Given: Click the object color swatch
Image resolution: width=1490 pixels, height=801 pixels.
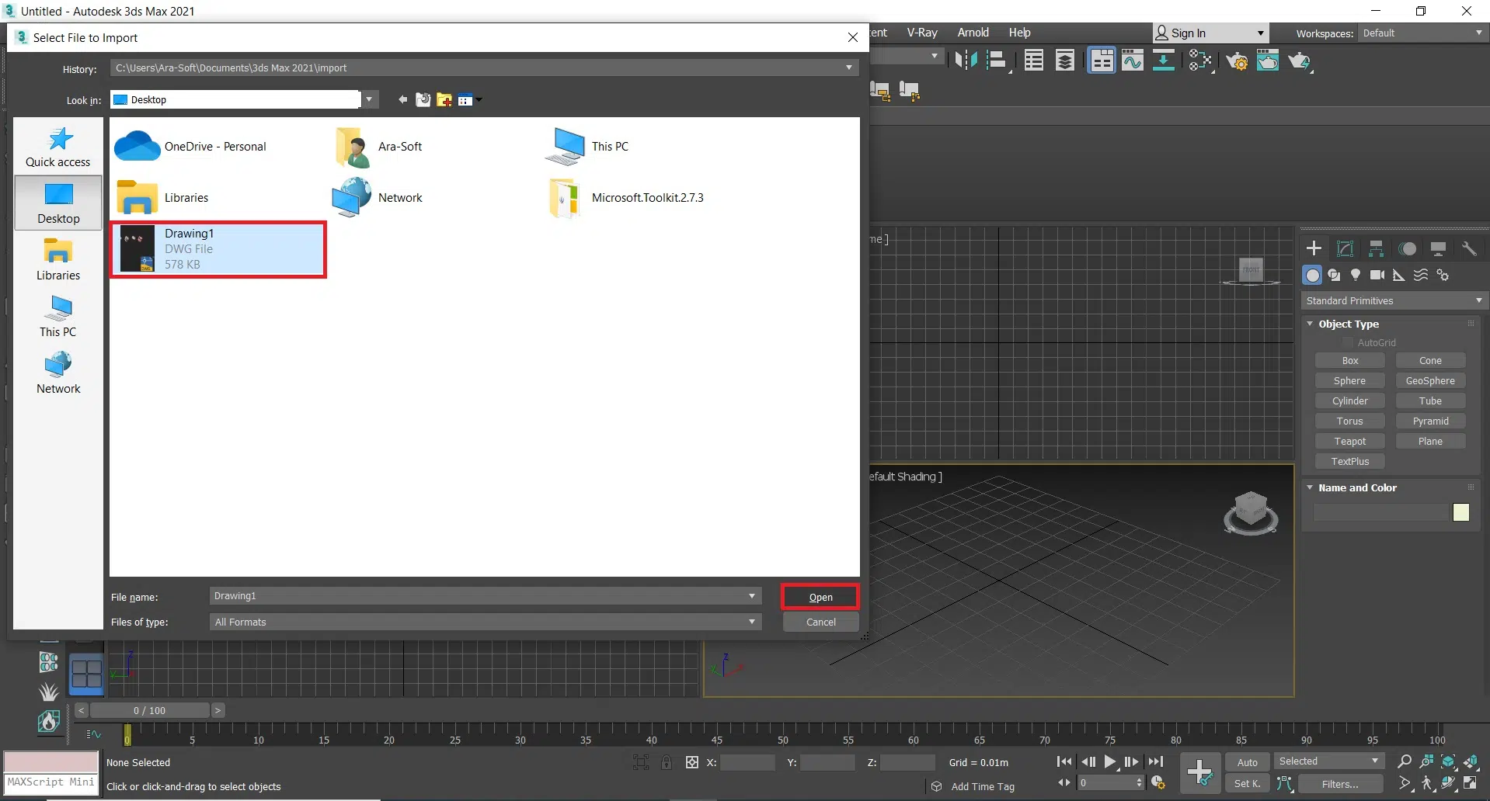Looking at the screenshot, I should (x=1460, y=512).
